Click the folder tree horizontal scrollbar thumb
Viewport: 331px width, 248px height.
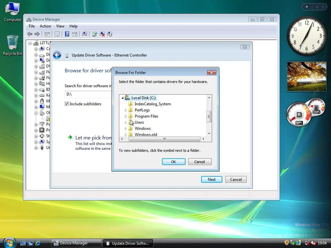[164, 139]
